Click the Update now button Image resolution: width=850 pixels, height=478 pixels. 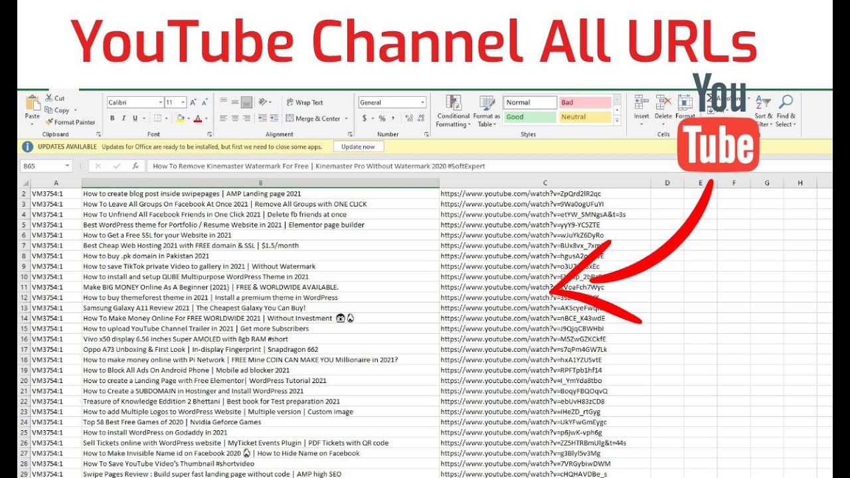point(359,147)
